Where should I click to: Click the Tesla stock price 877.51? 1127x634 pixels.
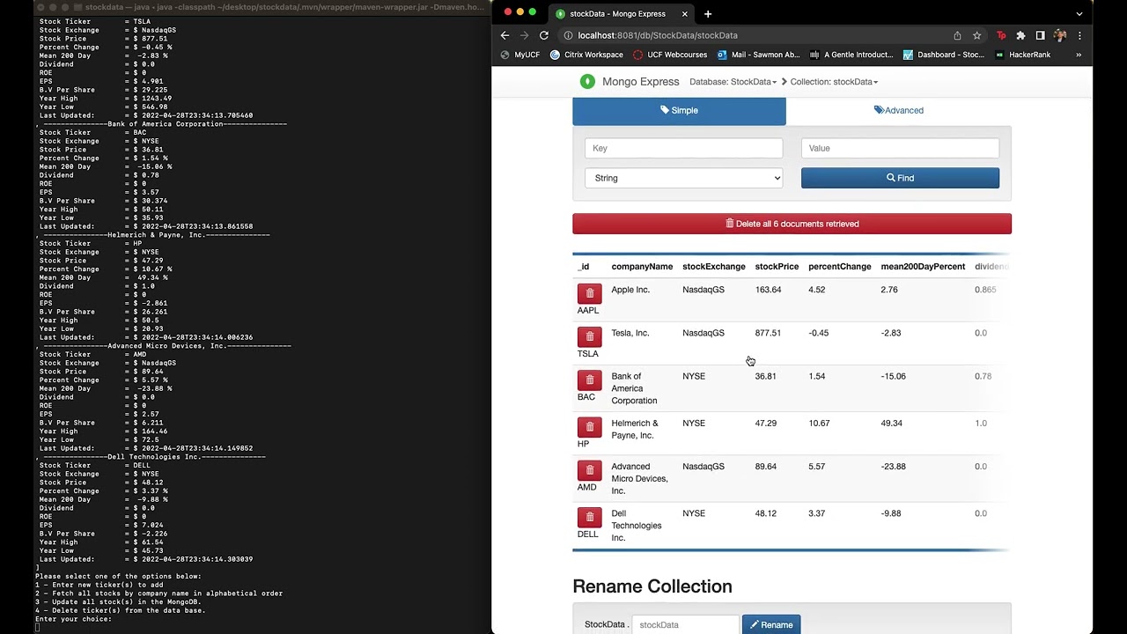768,333
